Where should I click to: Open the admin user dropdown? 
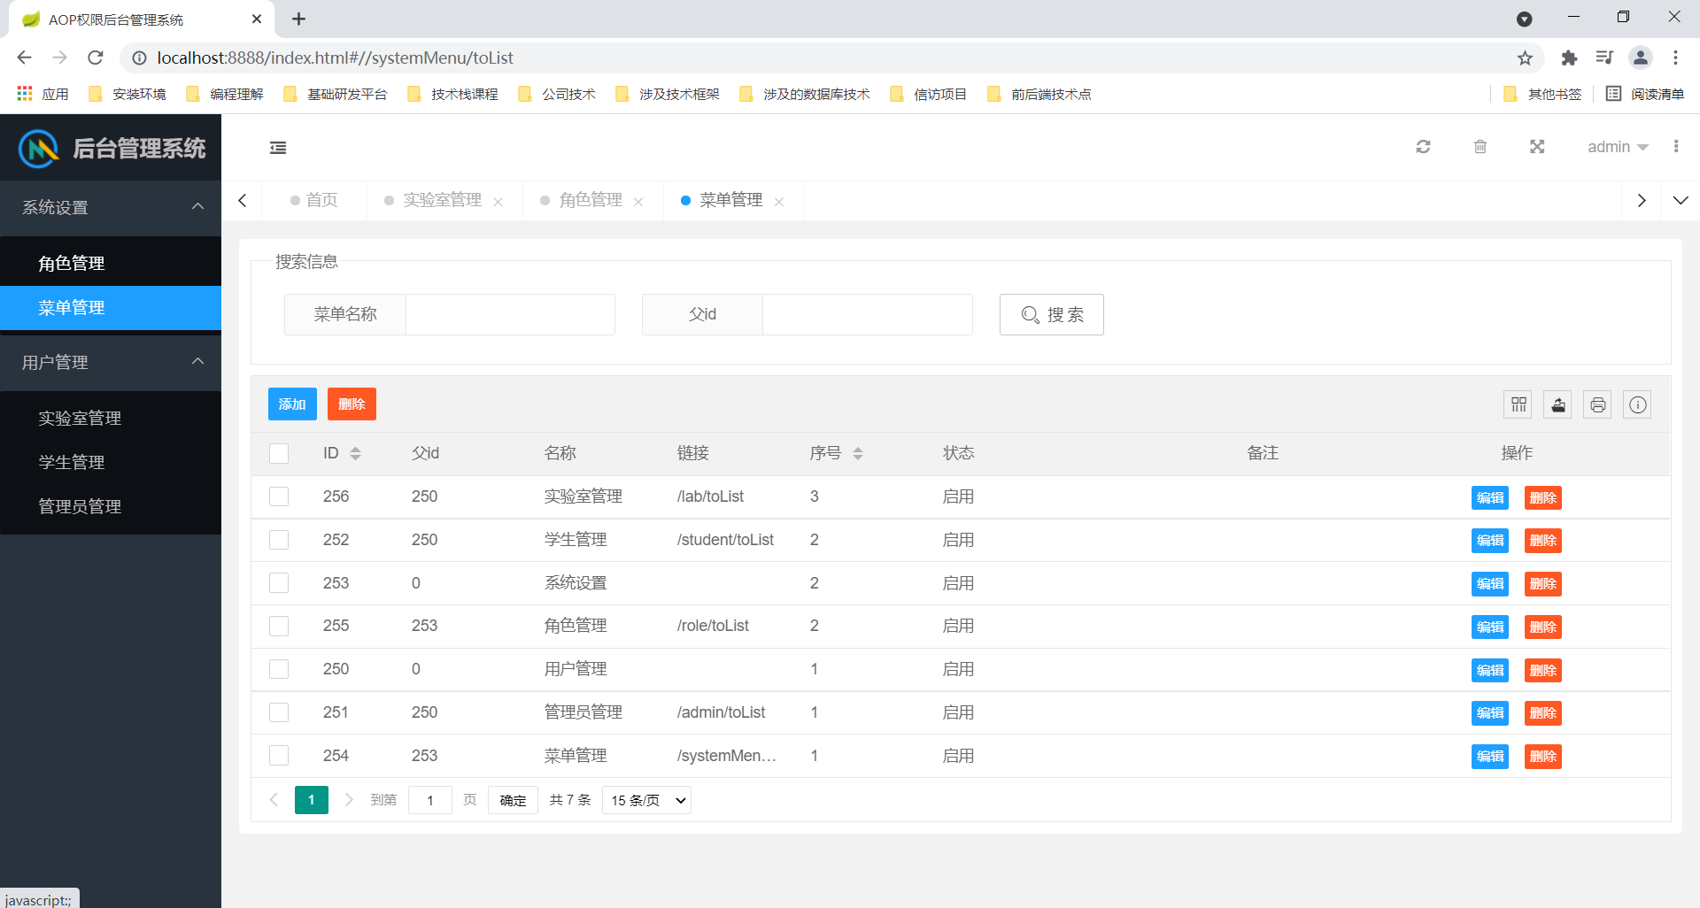pyautogui.click(x=1617, y=147)
